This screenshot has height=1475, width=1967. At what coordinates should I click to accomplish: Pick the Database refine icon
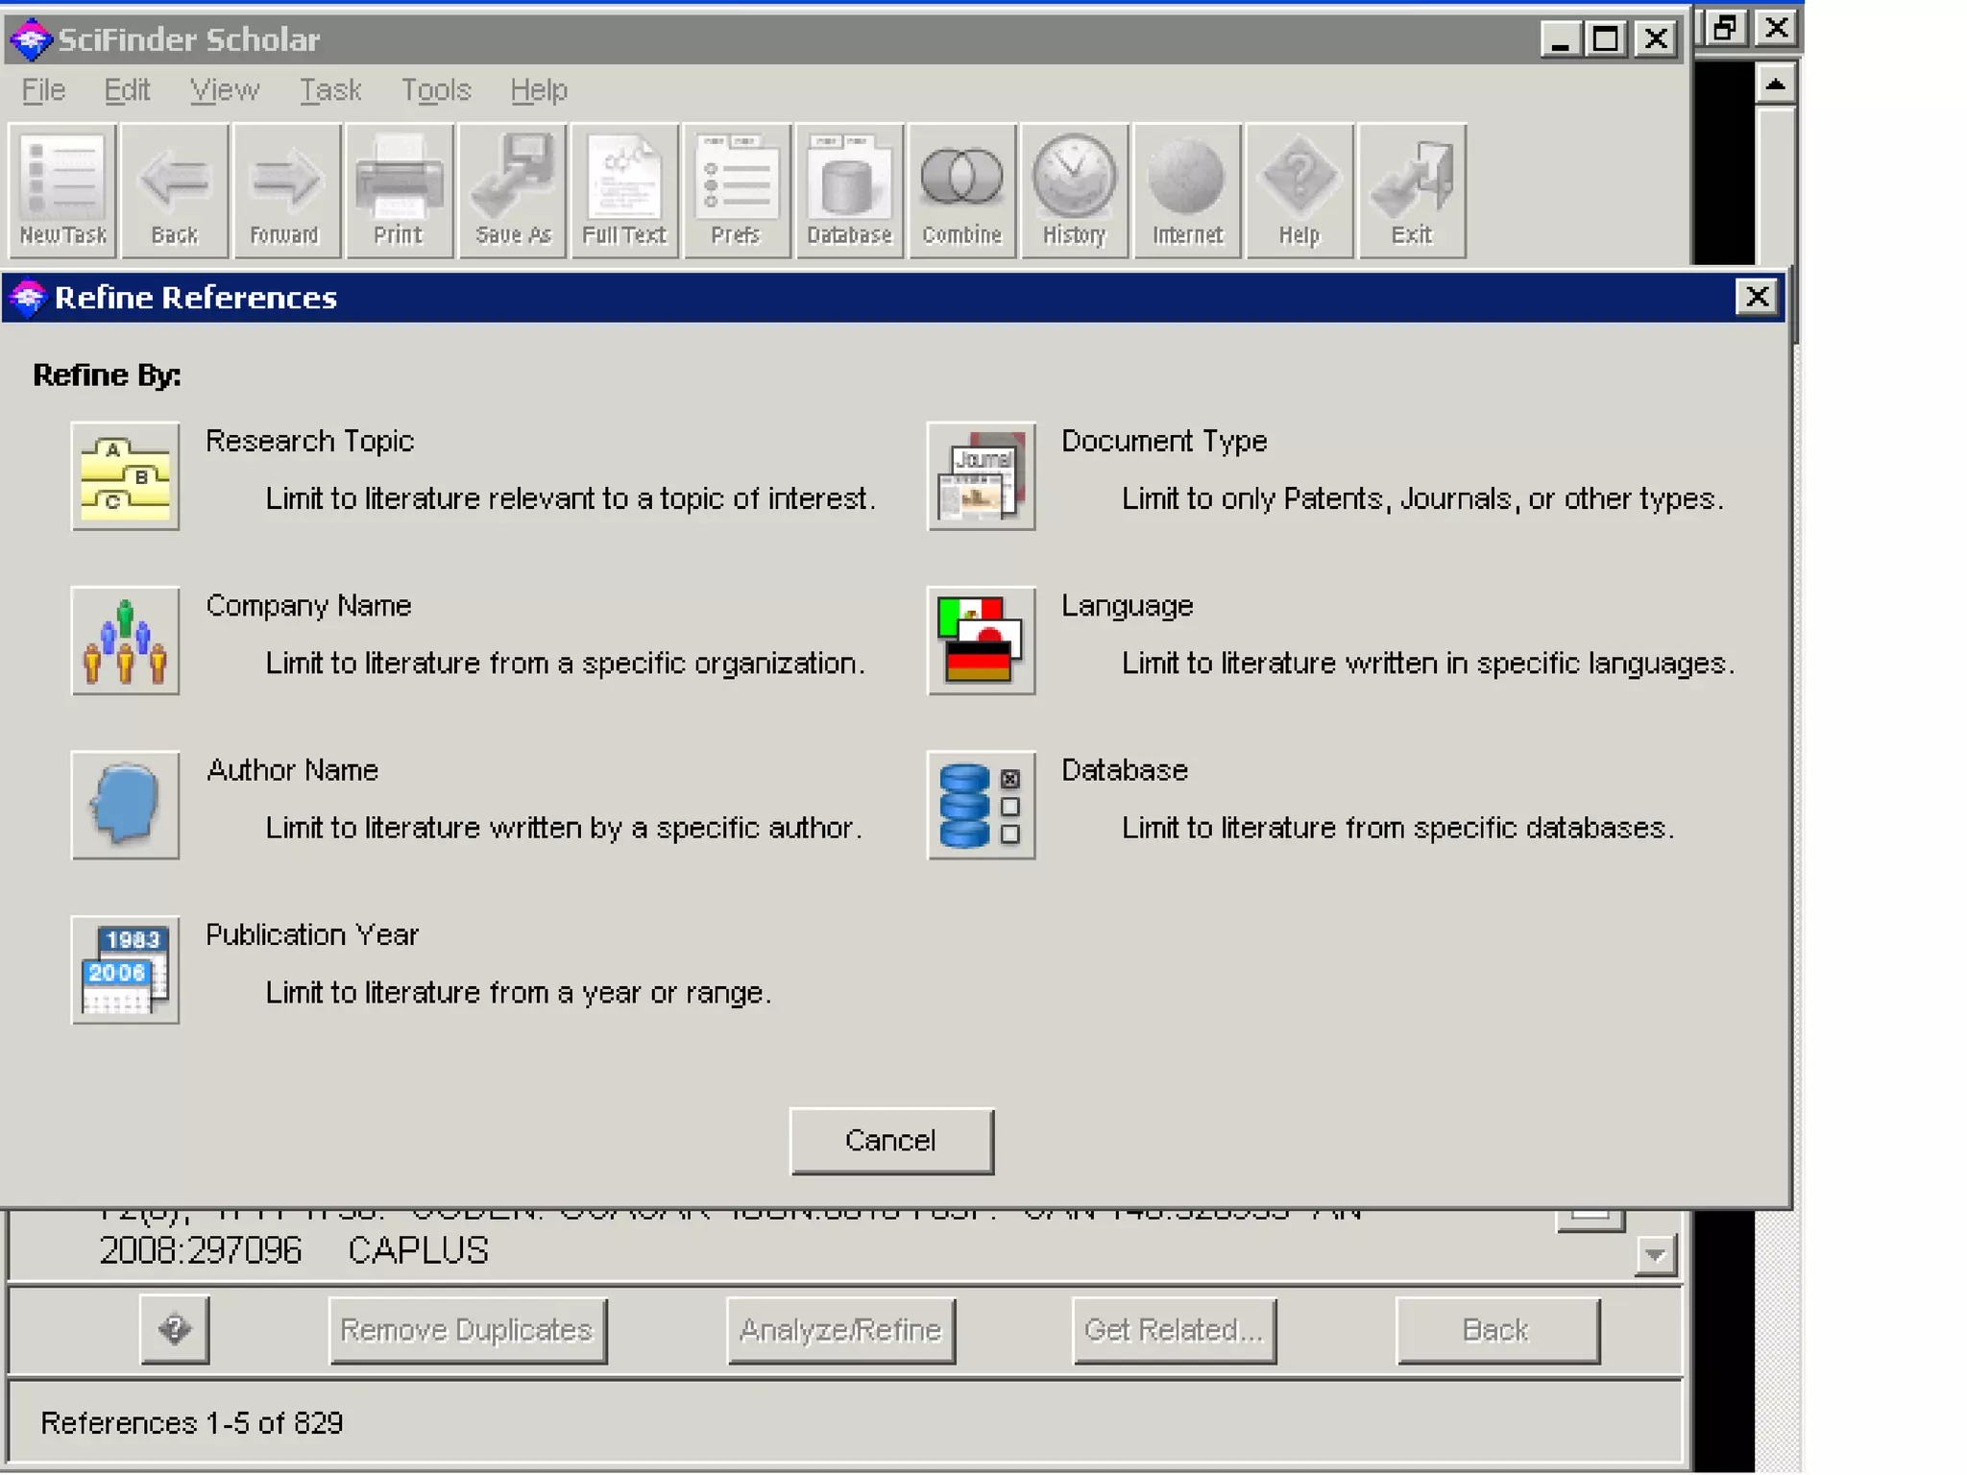[x=981, y=805]
